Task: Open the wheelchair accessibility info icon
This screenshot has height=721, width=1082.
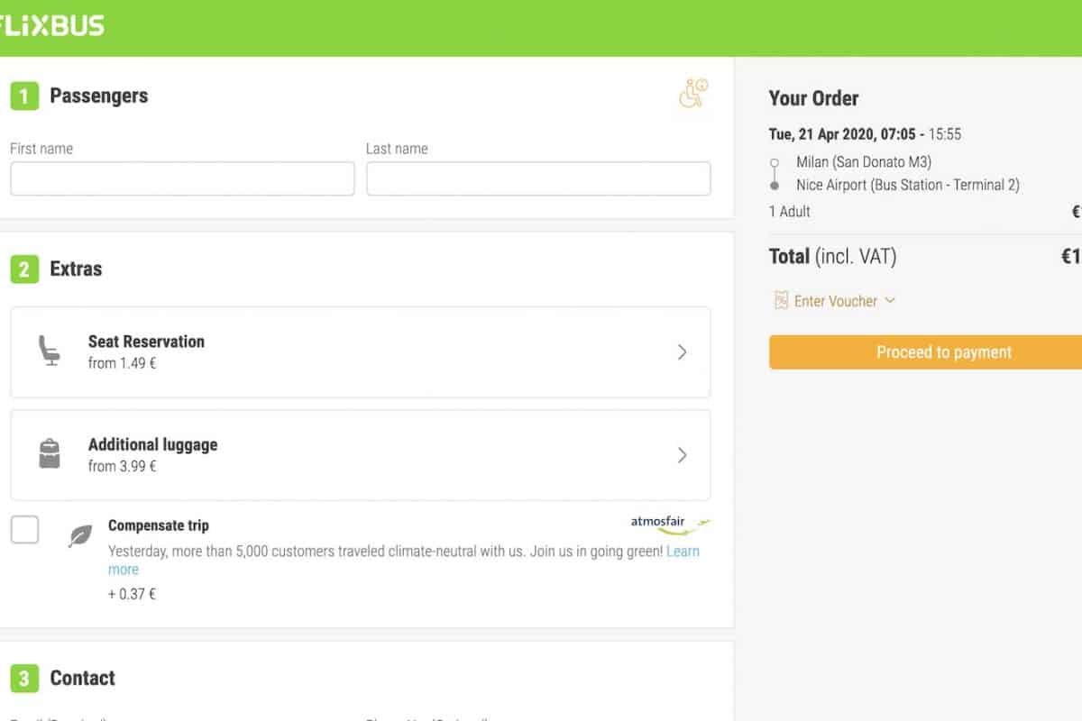Action: tap(692, 95)
